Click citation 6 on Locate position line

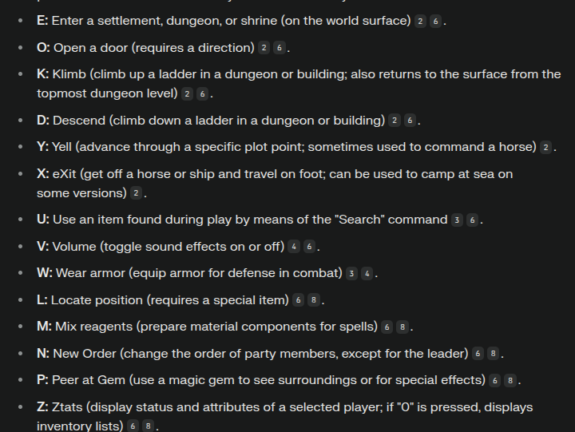298,300
